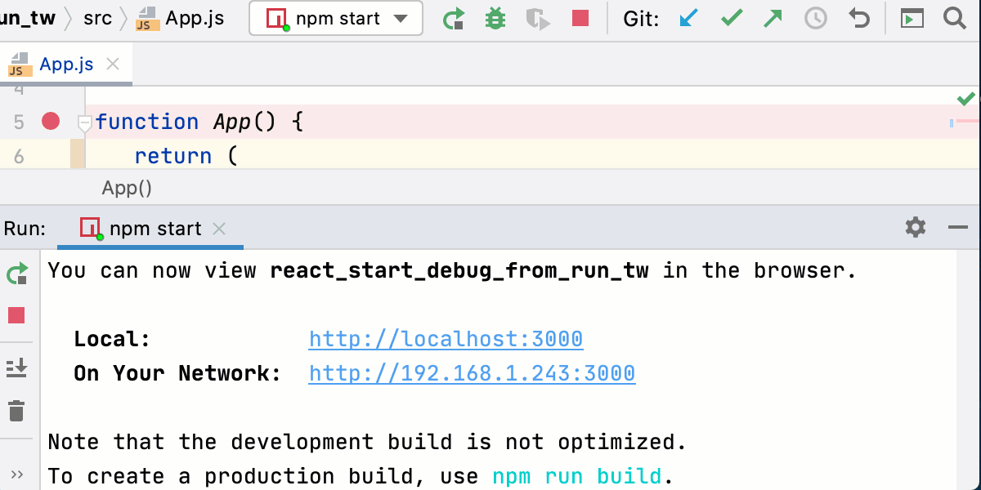The width and height of the screenshot is (981, 490).
Task: Expand hidden Run toolbar actions chevron
Action: coord(17,472)
